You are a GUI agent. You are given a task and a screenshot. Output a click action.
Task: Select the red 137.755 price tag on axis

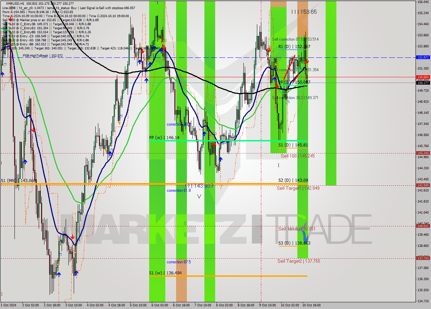tap(423, 258)
